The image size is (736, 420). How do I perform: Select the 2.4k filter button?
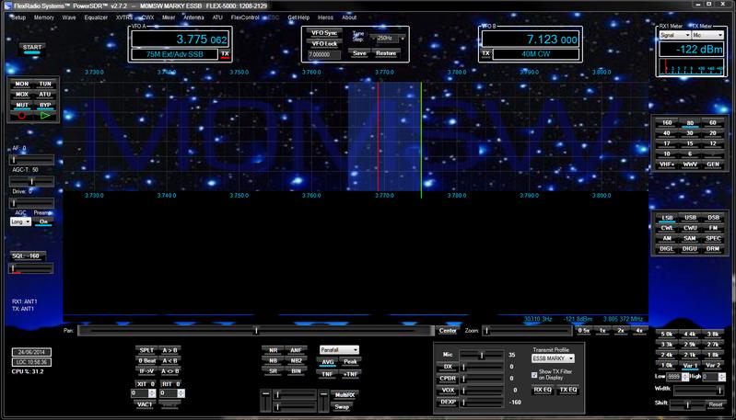[x=667, y=355]
